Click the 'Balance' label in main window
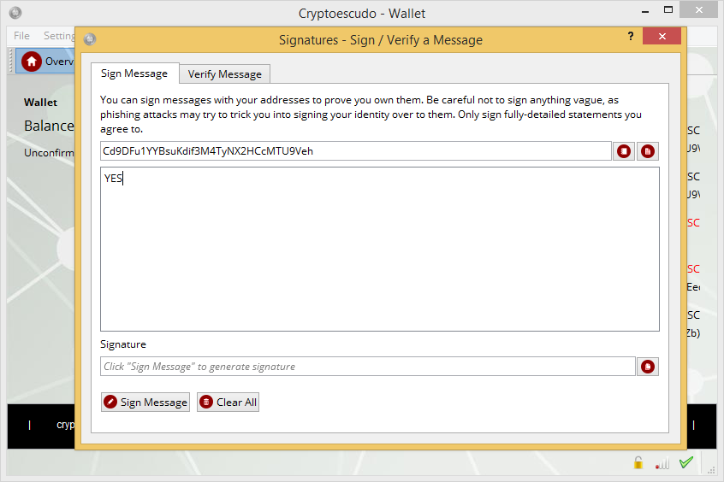724x482 pixels. click(x=49, y=126)
